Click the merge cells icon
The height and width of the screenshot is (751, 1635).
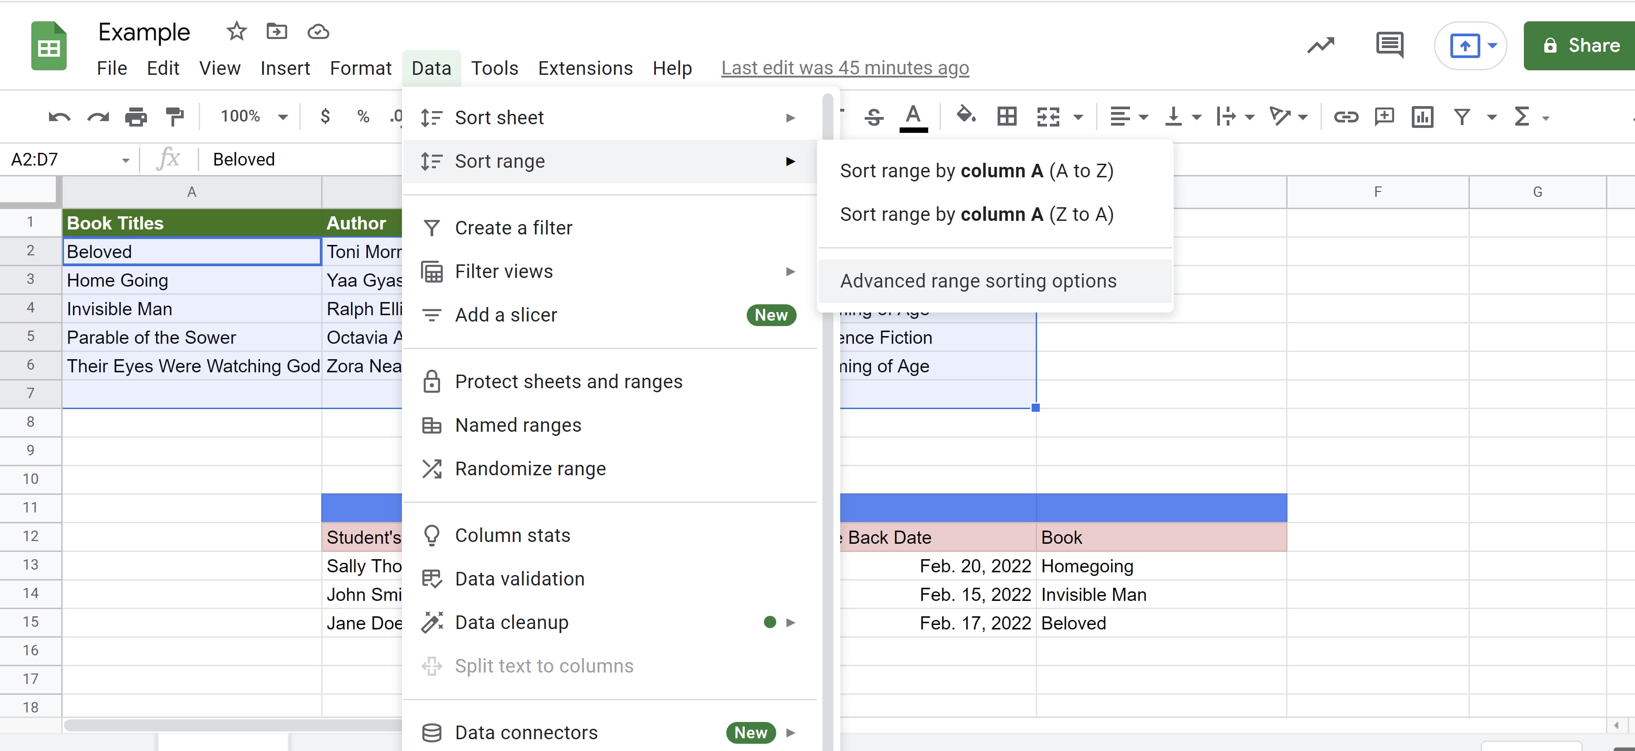[x=1048, y=117]
